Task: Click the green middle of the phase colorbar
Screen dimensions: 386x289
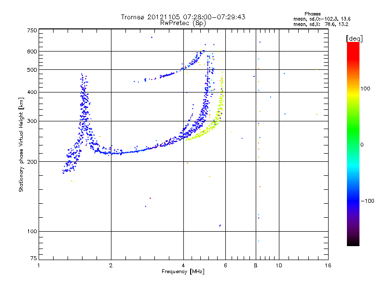Action: [x=353, y=130]
